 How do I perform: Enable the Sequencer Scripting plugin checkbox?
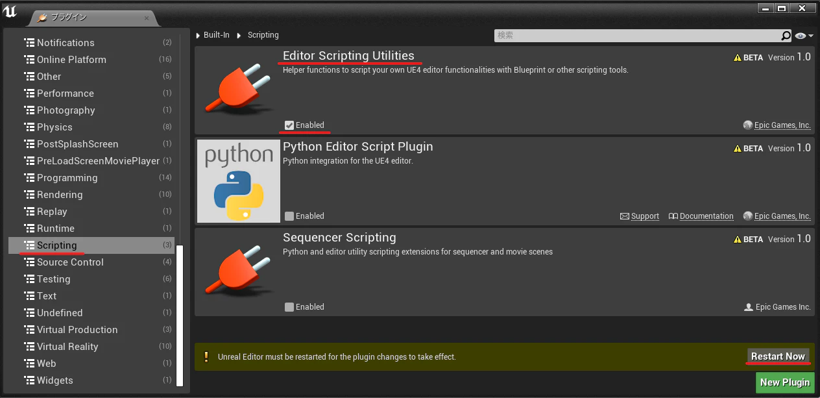coord(289,307)
